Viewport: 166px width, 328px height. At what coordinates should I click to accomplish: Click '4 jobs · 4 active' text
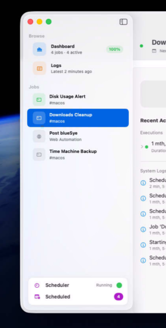point(66,52)
